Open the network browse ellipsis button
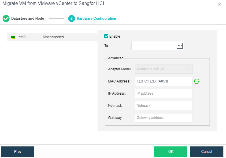This screenshot has height=158, width=226. point(180,46)
